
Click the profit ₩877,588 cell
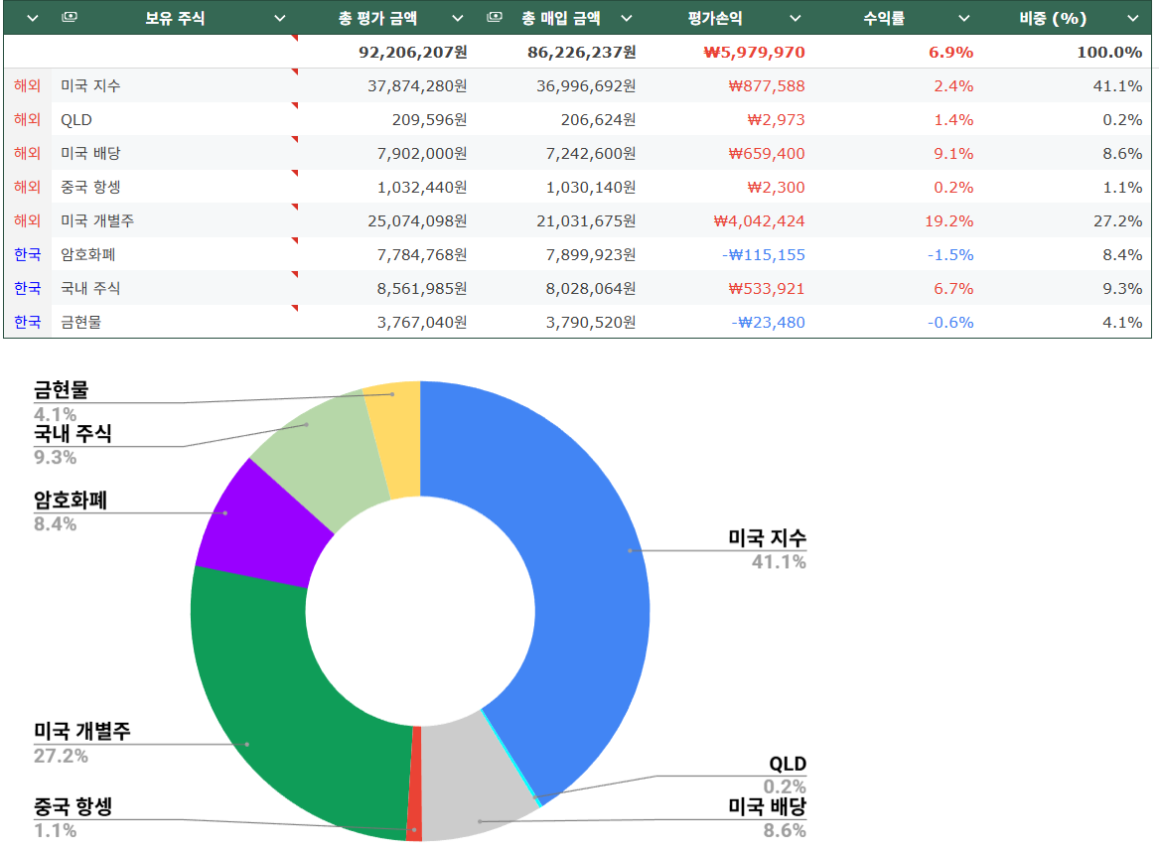(767, 85)
